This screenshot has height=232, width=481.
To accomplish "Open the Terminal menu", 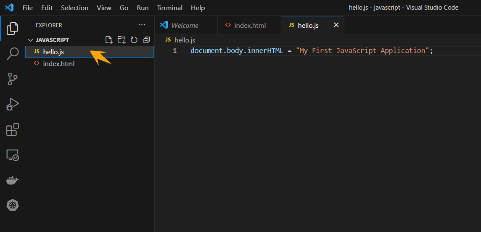I will 169,8.
